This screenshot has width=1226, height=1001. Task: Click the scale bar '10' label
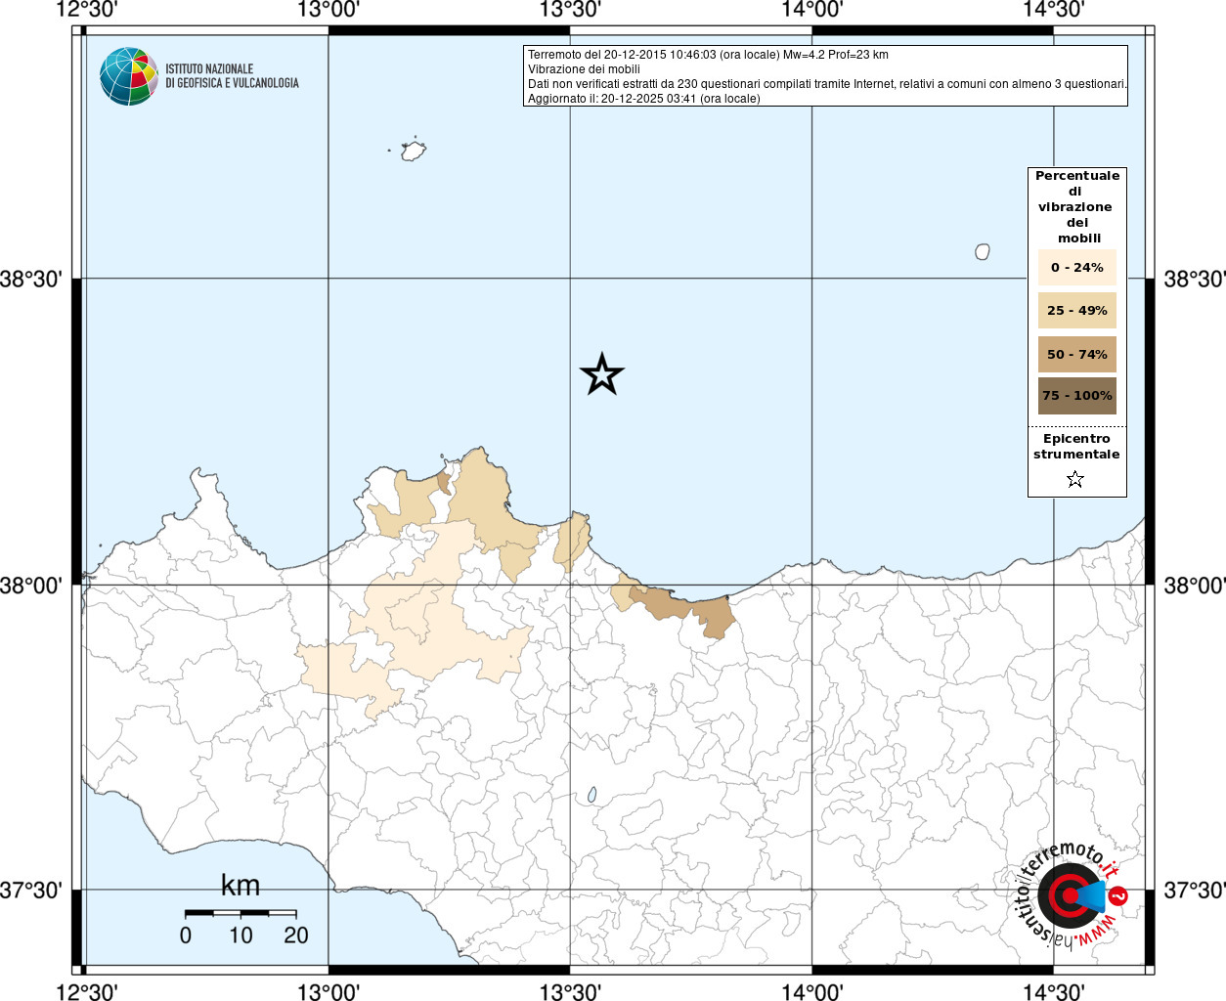[x=241, y=936]
